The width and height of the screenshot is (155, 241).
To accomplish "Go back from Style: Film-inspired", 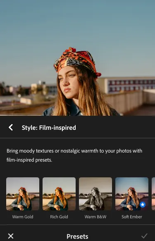I will point(11,127).
